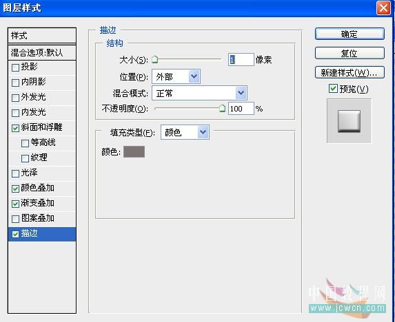Enable the 光泽 checkbox

[15, 173]
